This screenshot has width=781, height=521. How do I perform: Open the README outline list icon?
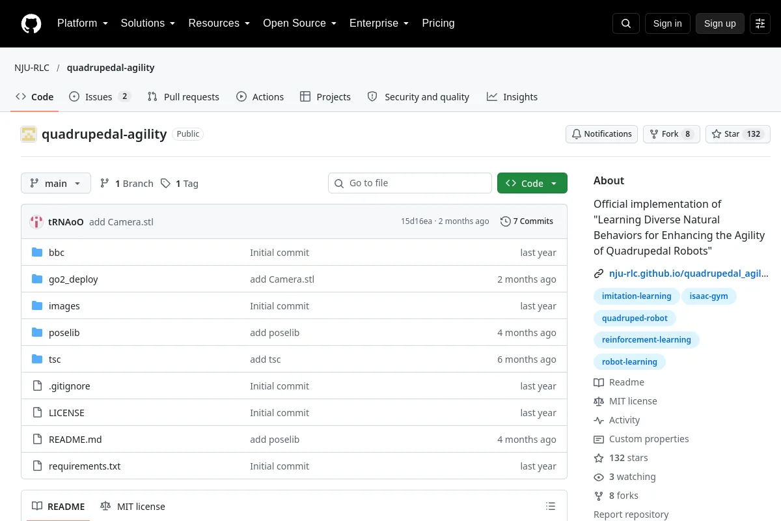[x=551, y=507]
